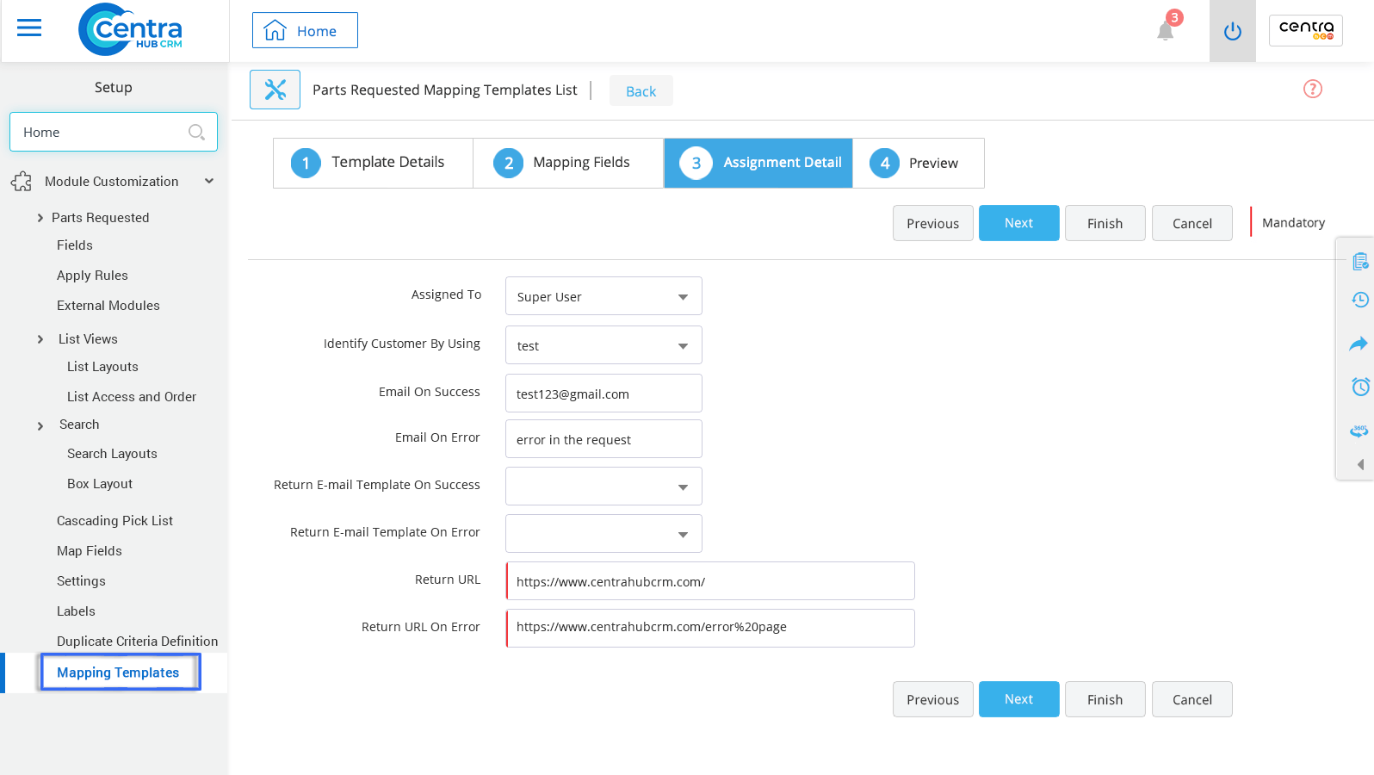Click the top Previous button
Screen dimensions: 1374x775
(933, 223)
